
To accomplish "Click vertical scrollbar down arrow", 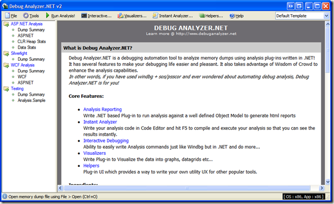I will tap(327, 182).
